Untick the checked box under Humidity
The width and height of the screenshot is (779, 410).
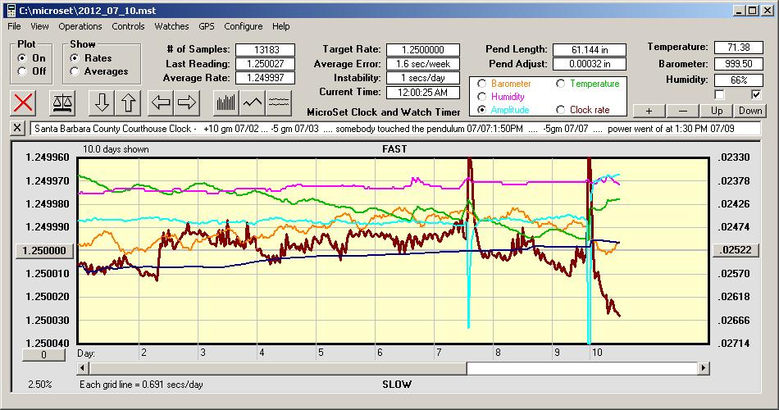point(756,94)
